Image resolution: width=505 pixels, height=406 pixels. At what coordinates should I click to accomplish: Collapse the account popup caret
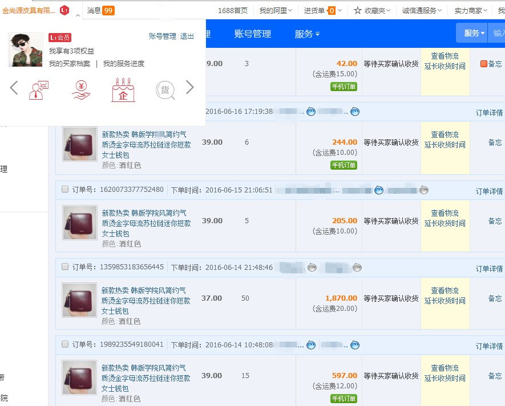pyautogui.click(x=78, y=15)
